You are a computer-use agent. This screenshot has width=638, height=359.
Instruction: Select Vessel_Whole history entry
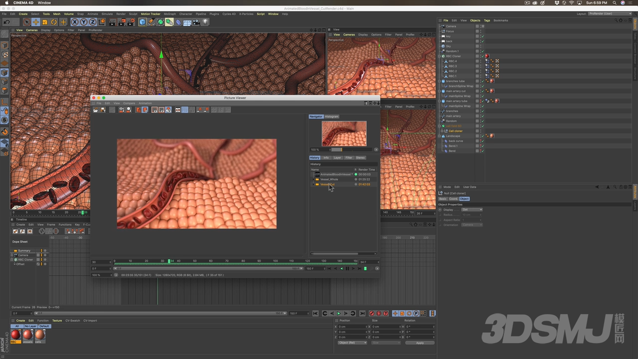329,179
